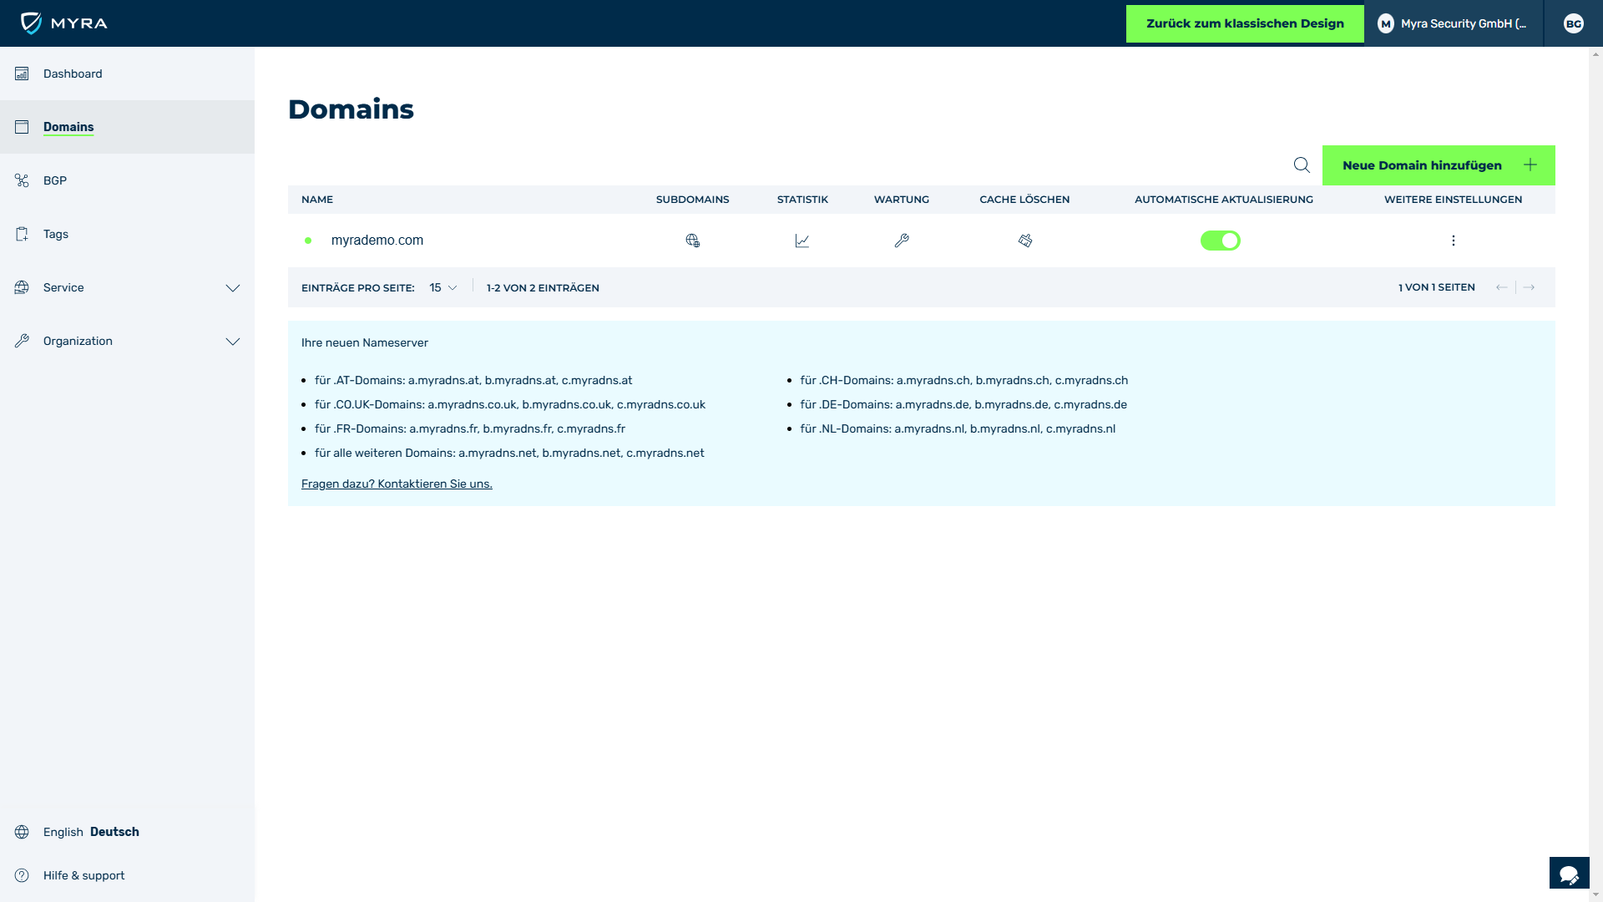Click the three-dot Weitere Einstellungen menu

coord(1454,240)
